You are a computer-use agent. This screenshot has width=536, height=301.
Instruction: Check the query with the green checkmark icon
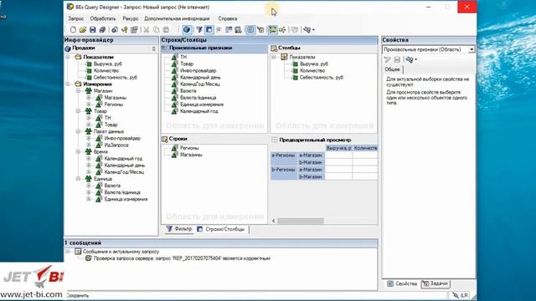coord(125,30)
